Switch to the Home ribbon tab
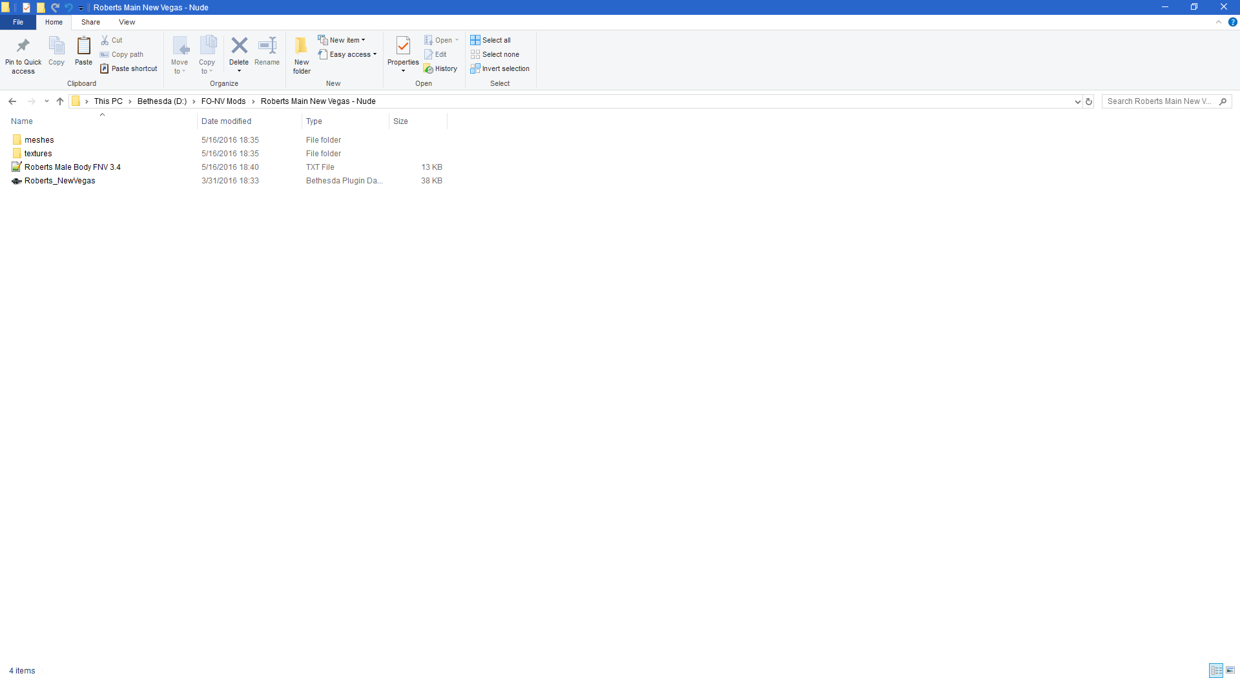Image resolution: width=1240 pixels, height=678 pixels. (54, 22)
